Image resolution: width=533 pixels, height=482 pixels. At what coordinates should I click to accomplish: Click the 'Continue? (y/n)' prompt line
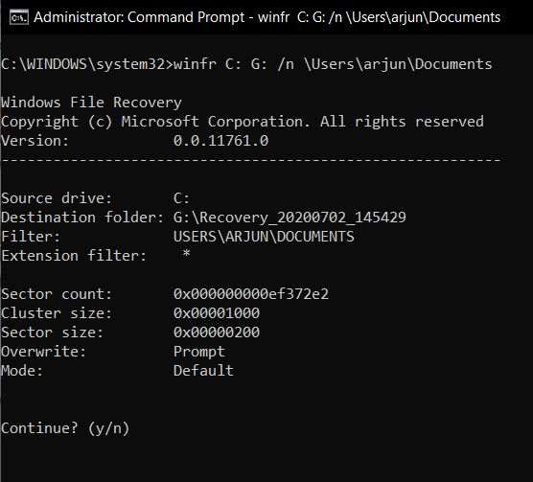65,428
